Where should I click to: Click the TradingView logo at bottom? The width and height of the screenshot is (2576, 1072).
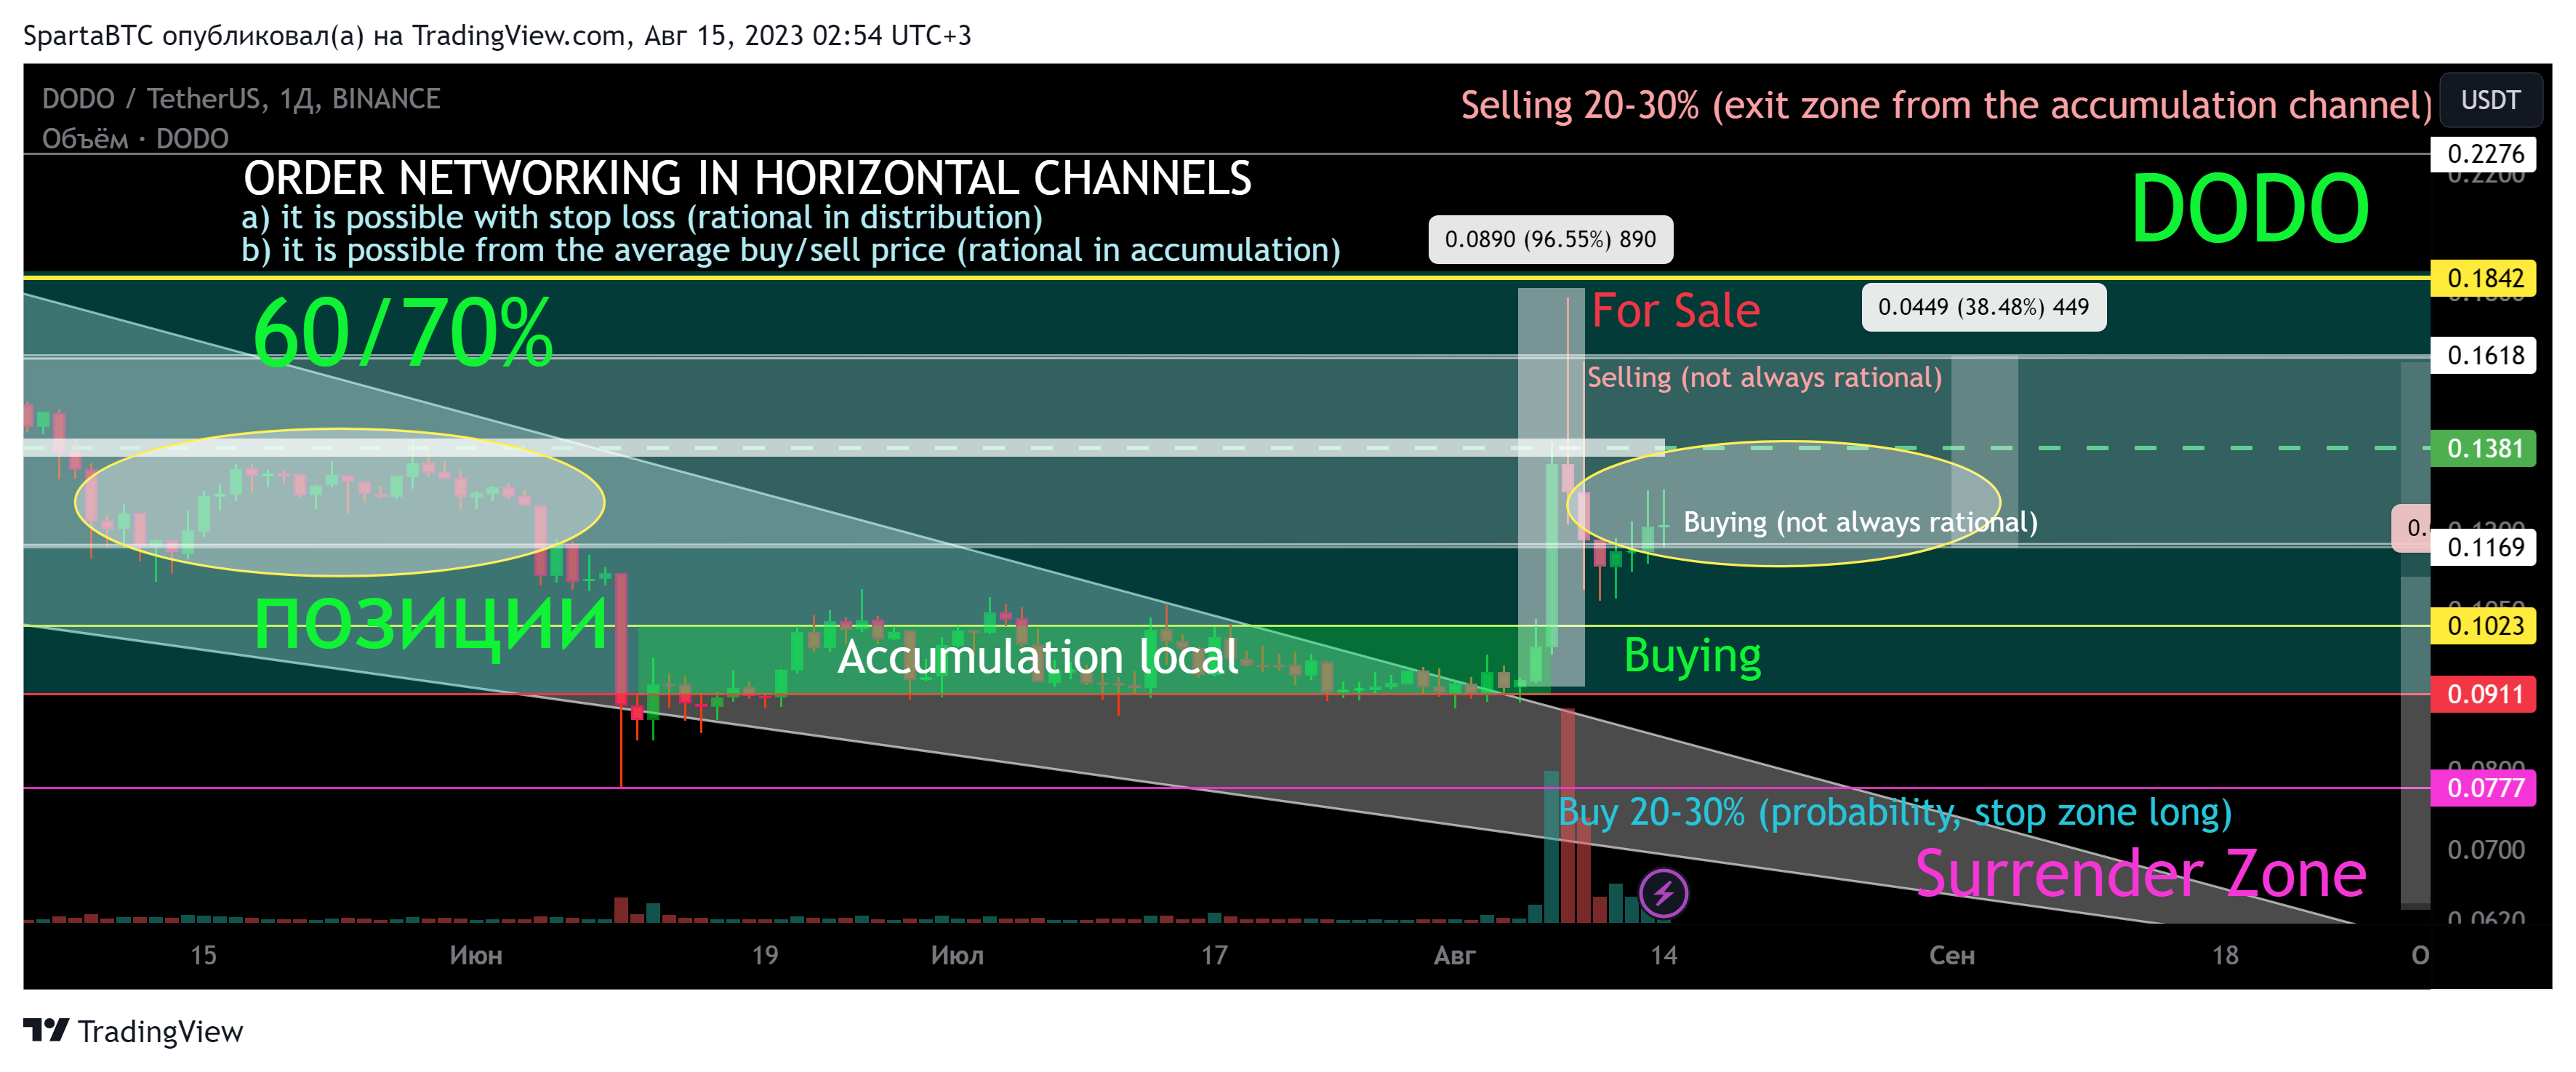click(133, 1030)
